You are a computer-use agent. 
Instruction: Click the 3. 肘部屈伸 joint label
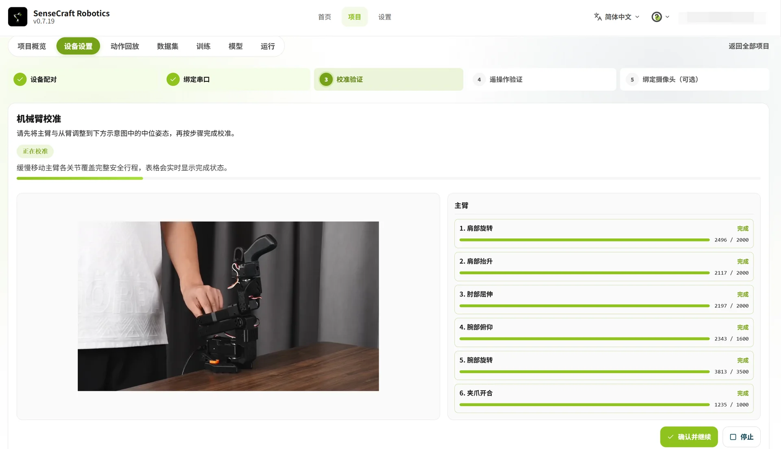pyautogui.click(x=476, y=294)
